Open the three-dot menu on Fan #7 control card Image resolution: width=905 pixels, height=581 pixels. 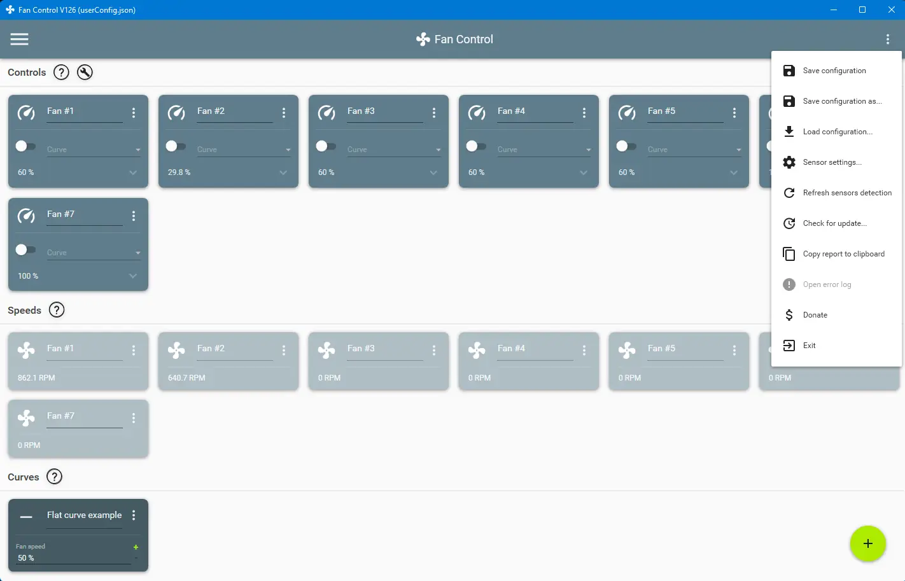(x=134, y=216)
